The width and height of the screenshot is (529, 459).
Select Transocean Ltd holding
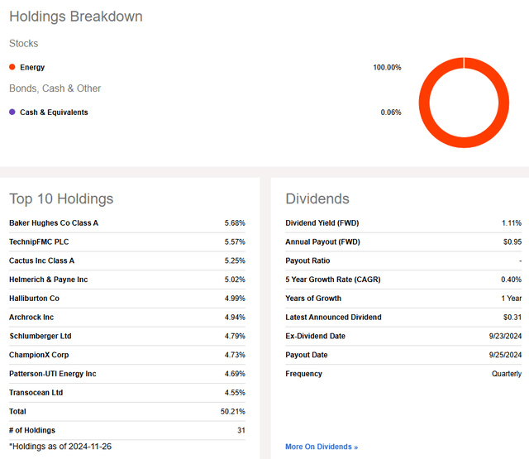[36, 393]
